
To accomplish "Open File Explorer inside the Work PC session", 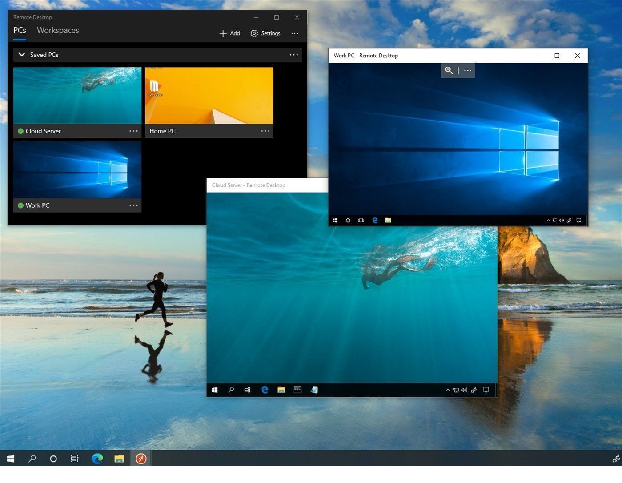I will [388, 220].
